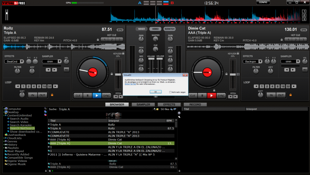Check the 'Nicht mehr zeigen' checkbox
The image size is (310, 175).
(170, 92)
